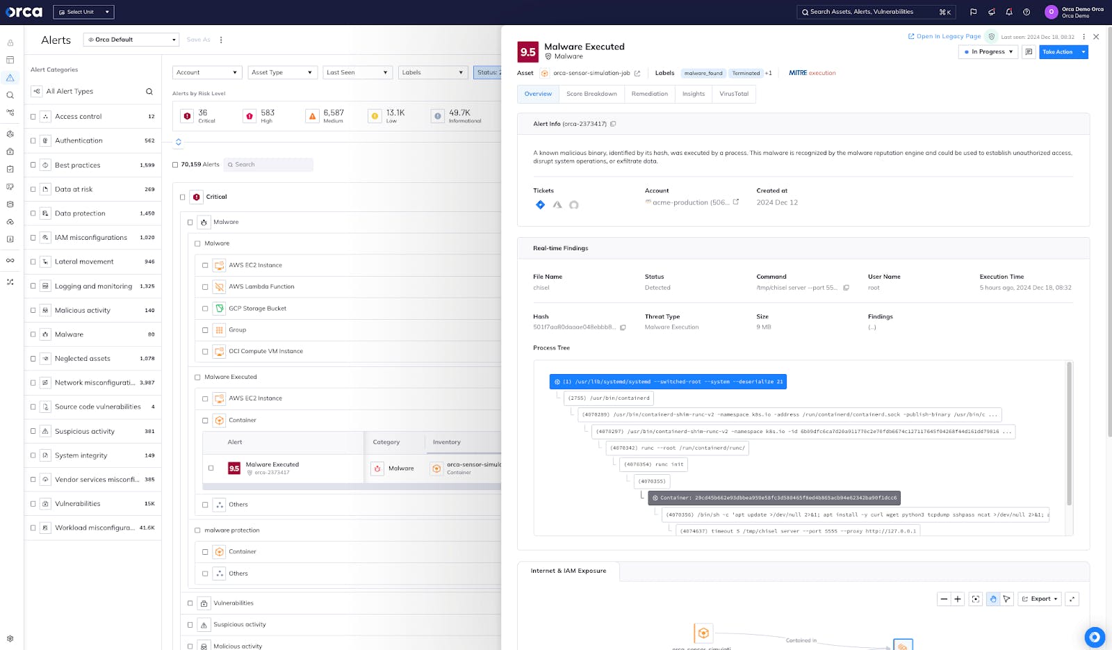Click the alerts Search input field
Viewport: 1112px width, 650px height.
coord(271,165)
